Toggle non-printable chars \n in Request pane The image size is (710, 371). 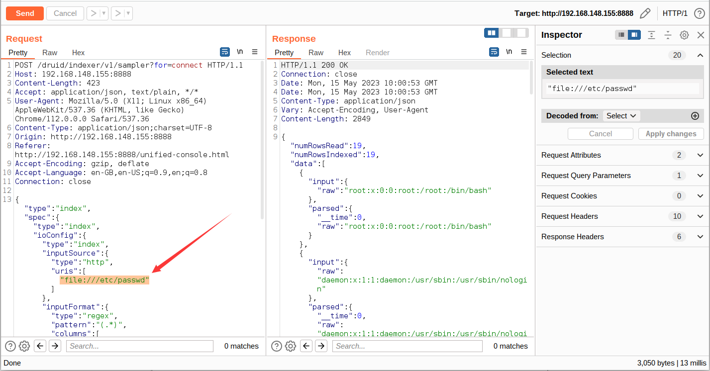[240, 52]
